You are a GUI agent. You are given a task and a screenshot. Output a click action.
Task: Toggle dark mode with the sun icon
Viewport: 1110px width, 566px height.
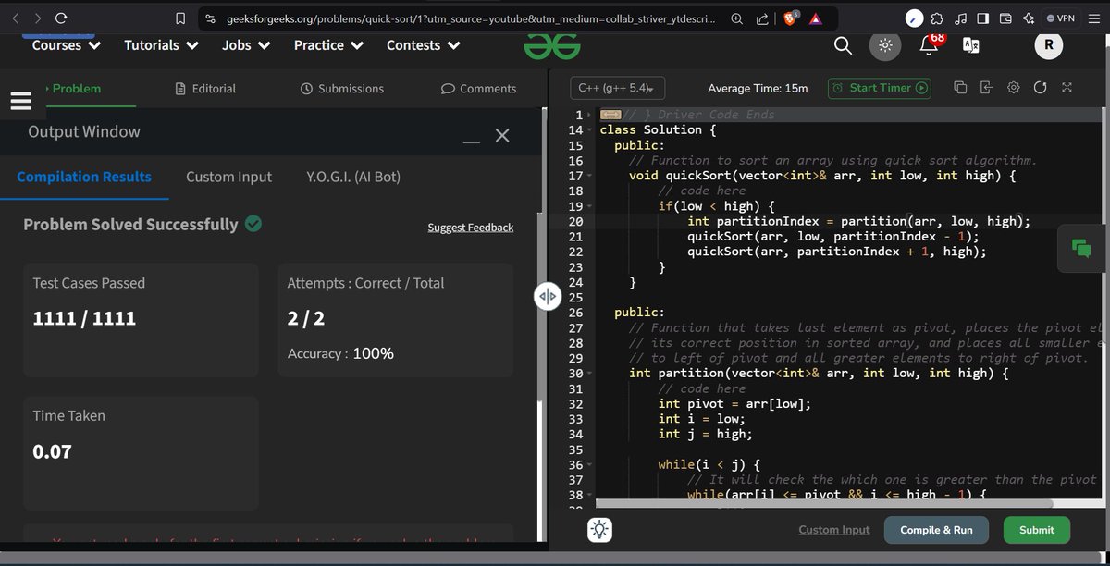[884, 44]
